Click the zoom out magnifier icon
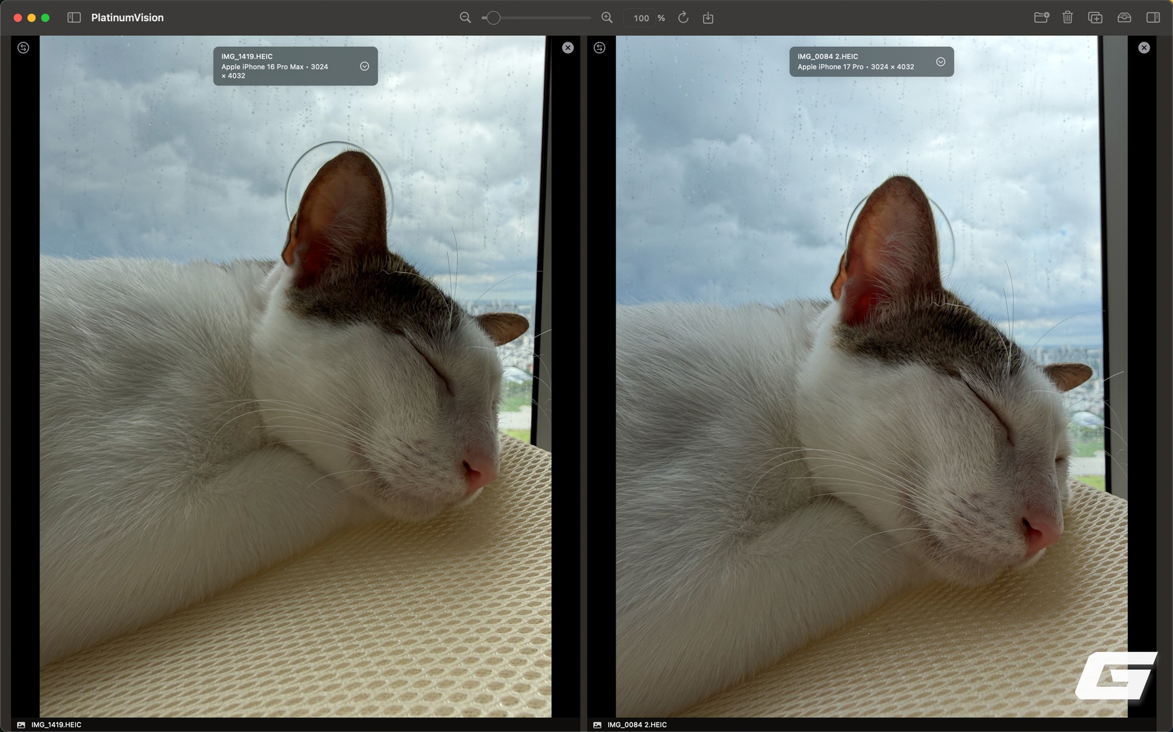The image size is (1173, 732). click(x=465, y=18)
